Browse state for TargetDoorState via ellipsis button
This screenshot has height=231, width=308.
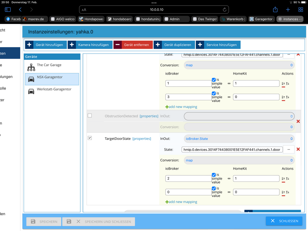(289, 149)
